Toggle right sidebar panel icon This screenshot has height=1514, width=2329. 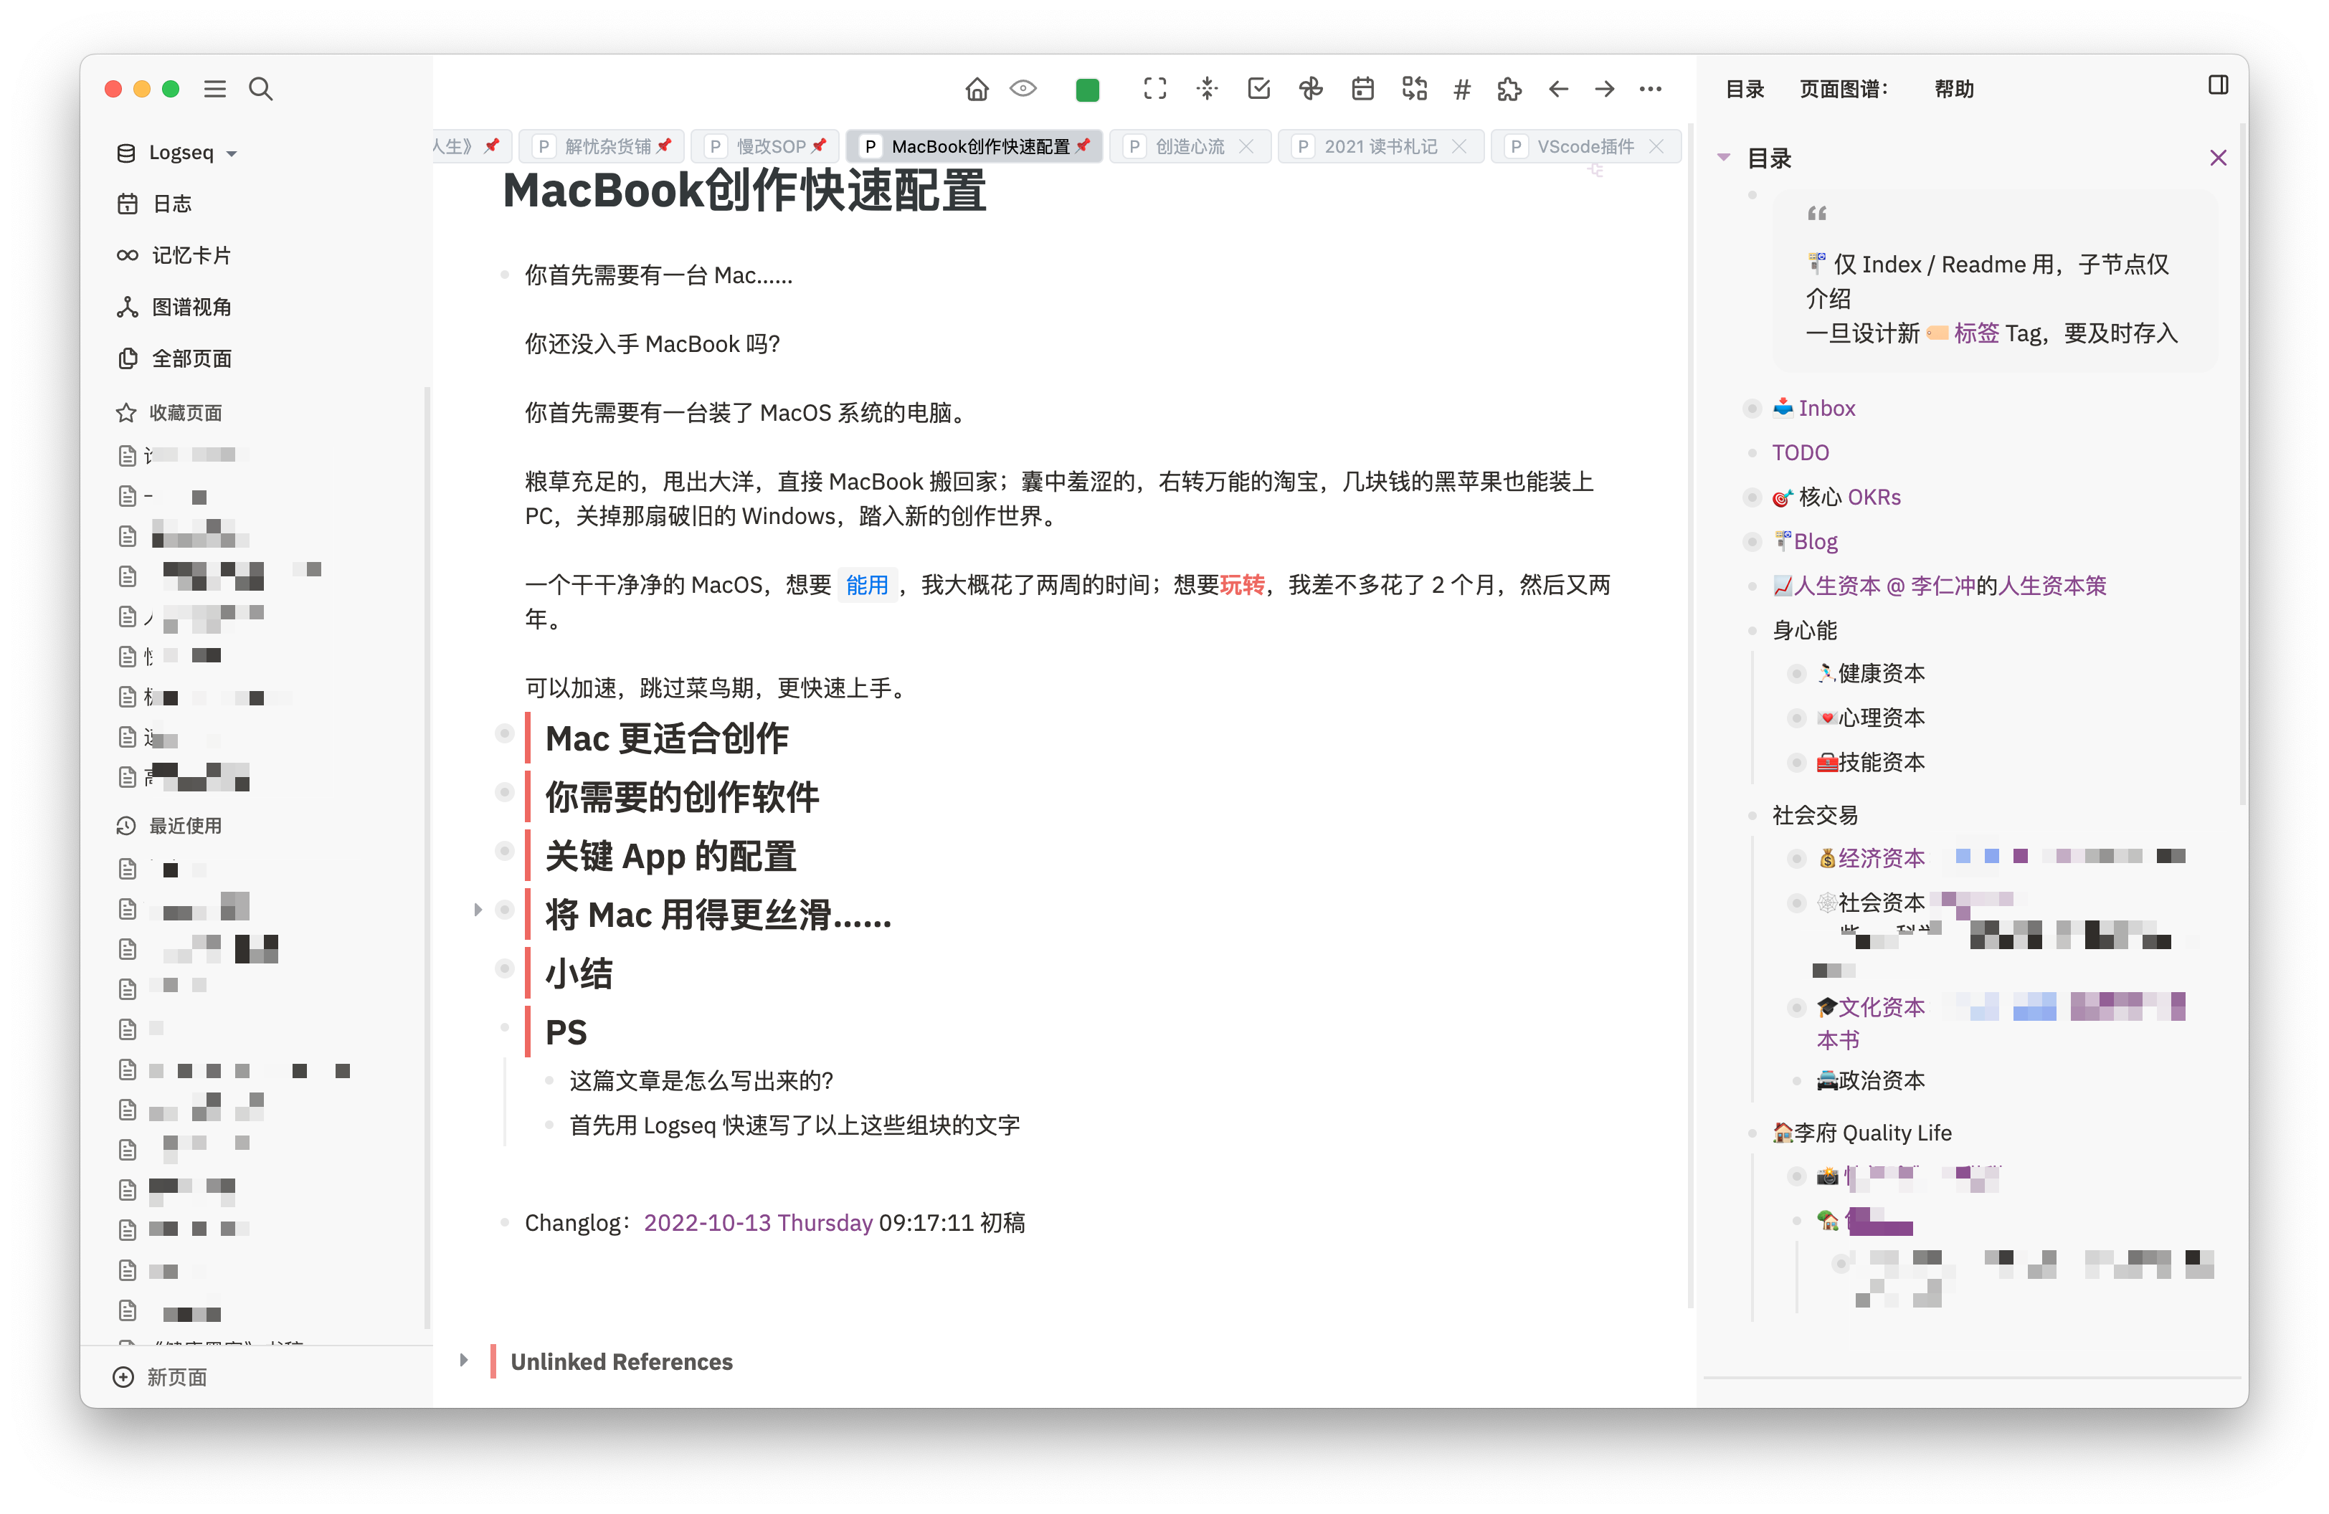pos(2219,85)
